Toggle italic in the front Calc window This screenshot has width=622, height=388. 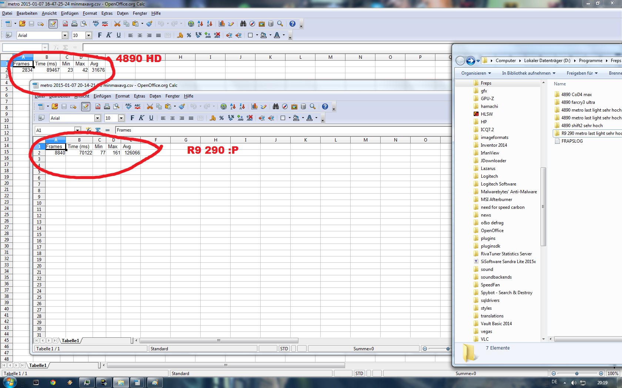coord(141,118)
